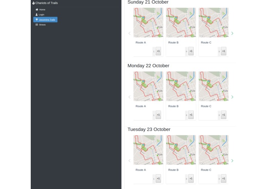This screenshot has height=189, width=267.
Task: Click Route C label under Sunday 21 October
Action: (x=206, y=42)
